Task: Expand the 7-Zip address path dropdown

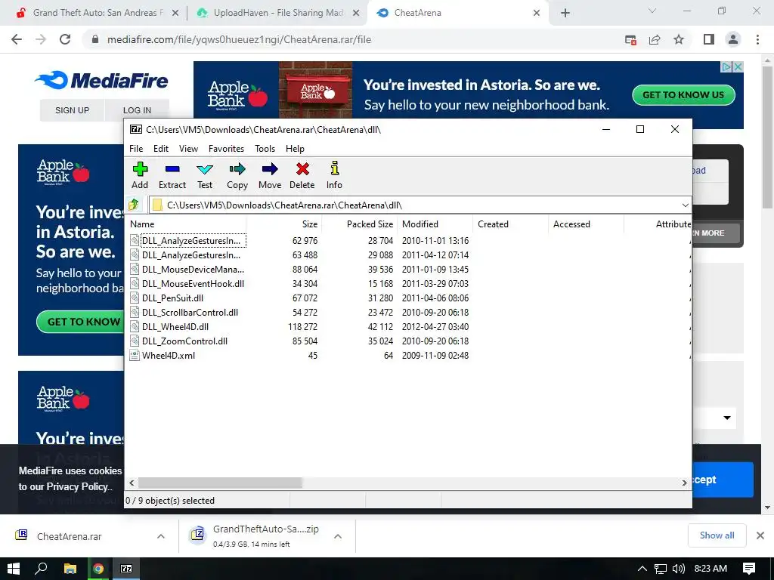Action: 685,205
